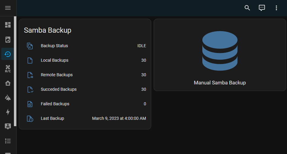
Task: Select the backup restore icon in sidebar
Action: click(8, 54)
